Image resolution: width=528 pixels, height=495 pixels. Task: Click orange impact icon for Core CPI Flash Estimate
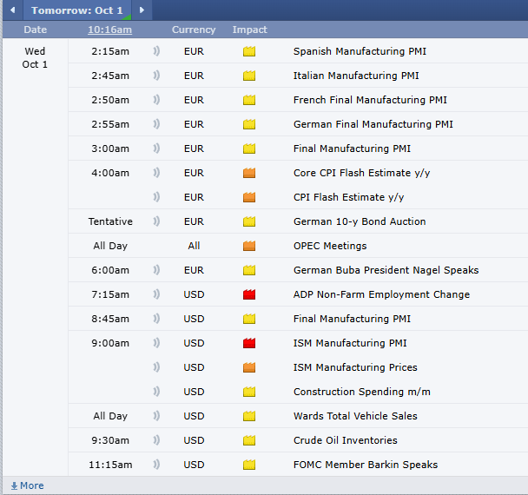pyautogui.click(x=249, y=173)
